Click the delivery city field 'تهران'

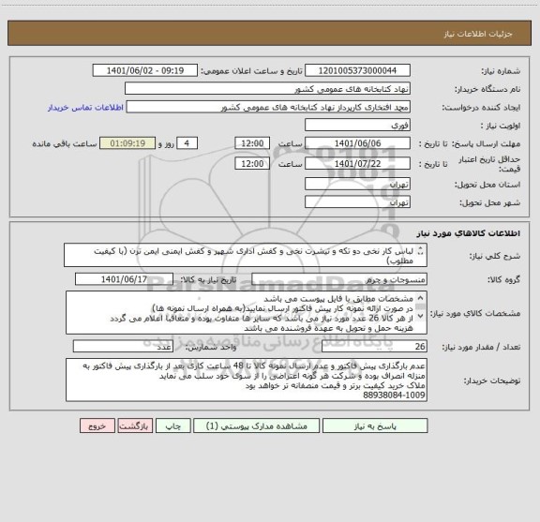point(357,202)
